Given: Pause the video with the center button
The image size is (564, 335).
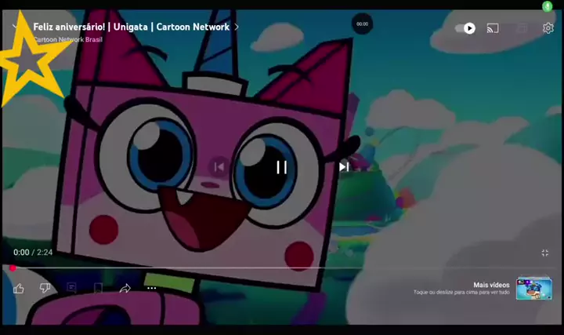Looking at the screenshot, I should [281, 166].
